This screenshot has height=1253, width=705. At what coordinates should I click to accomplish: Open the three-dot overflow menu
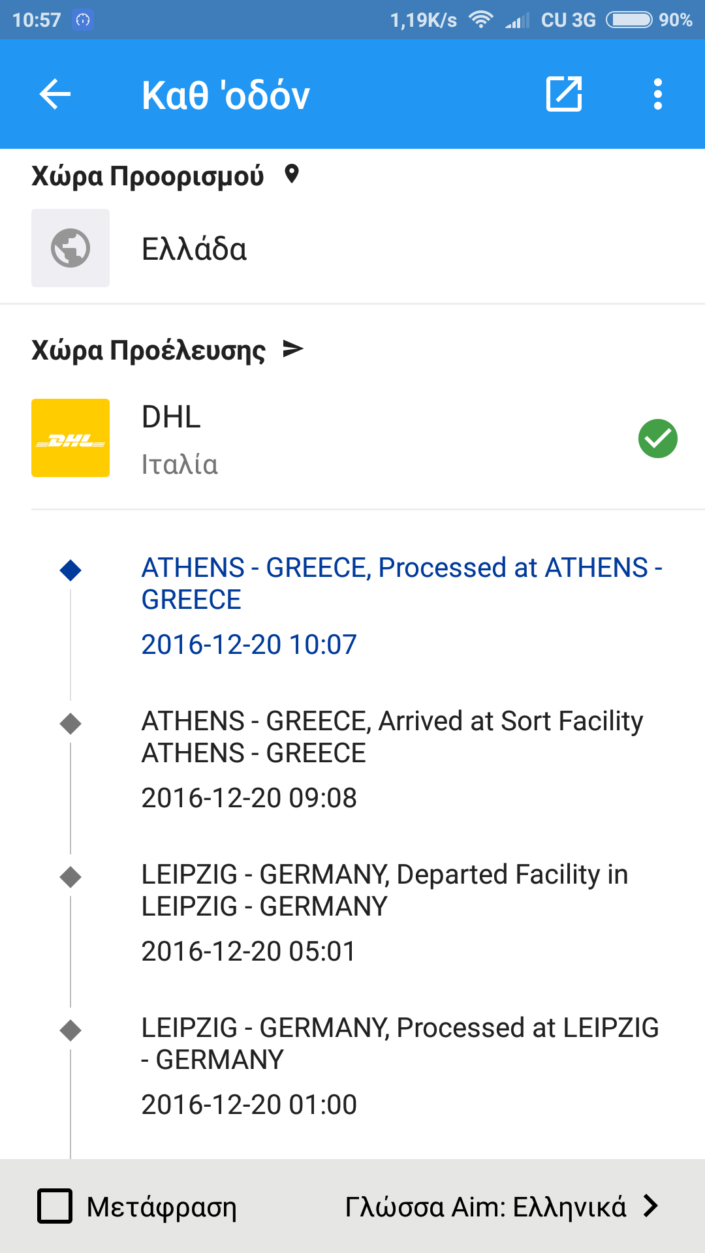pyautogui.click(x=658, y=95)
